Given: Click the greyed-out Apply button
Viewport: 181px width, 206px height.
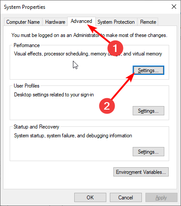Looking at the screenshot, I should click(161, 198).
